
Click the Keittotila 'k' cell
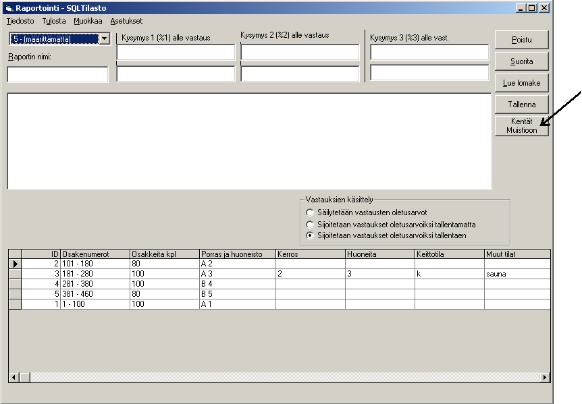(x=450, y=274)
